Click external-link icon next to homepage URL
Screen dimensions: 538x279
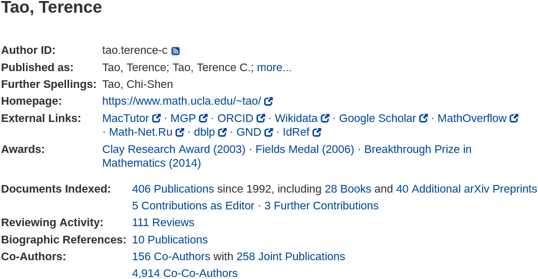269,102
